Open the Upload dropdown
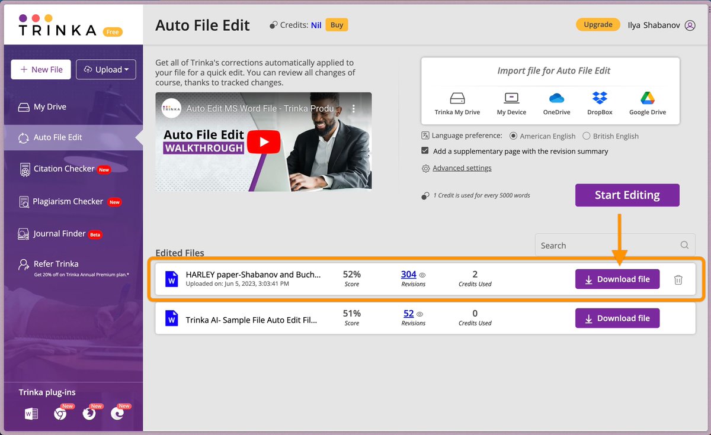Image resolution: width=711 pixels, height=435 pixels. (106, 69)
